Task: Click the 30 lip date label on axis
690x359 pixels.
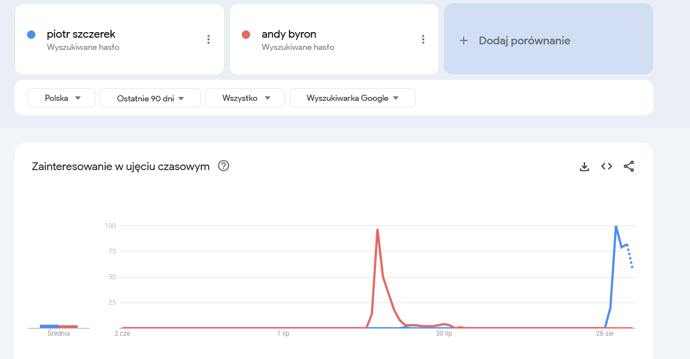Action: [444, 334]
